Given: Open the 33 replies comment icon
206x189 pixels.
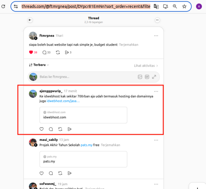Looking at the screenshot, I should (44, 52).
